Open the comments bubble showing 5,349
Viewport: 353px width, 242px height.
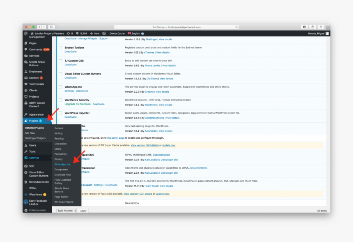(81, 33)
